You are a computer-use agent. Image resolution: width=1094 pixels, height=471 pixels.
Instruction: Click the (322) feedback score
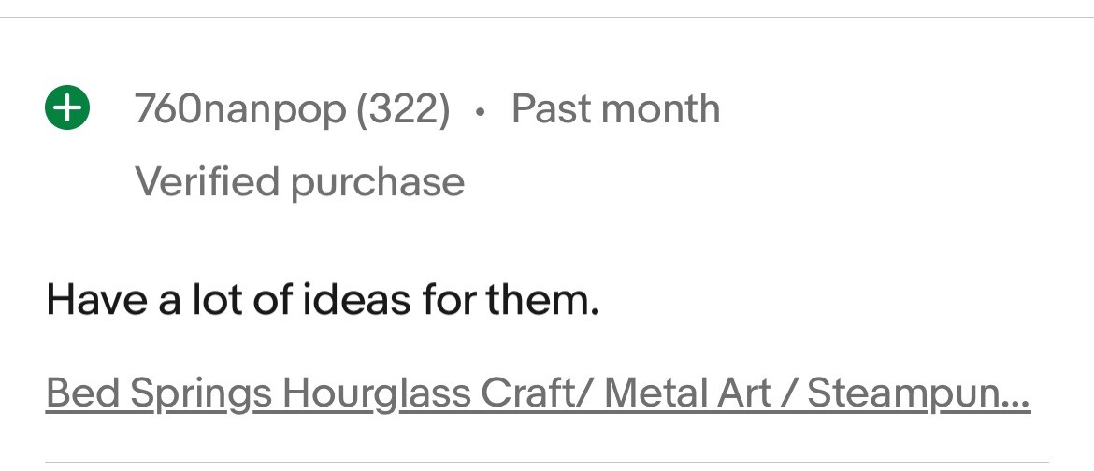pyautogui.click(x=403, y=110)
